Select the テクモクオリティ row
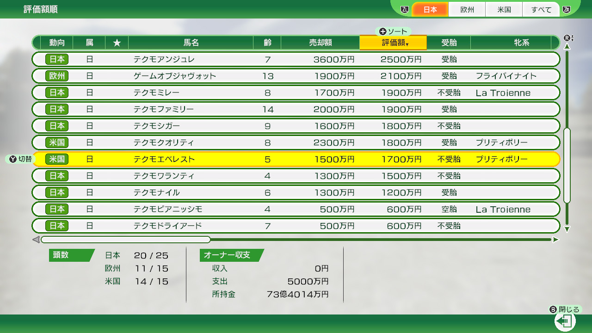592x333 pixels. tap(296, 142)
